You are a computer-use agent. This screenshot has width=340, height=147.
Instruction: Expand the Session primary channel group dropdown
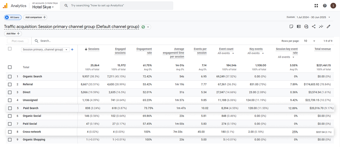45,50
